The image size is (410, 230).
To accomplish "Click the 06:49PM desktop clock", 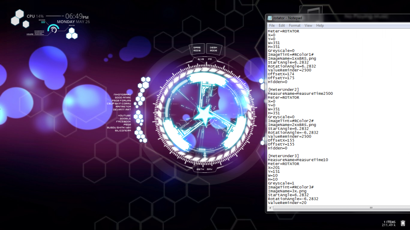I will coord(77,16).
